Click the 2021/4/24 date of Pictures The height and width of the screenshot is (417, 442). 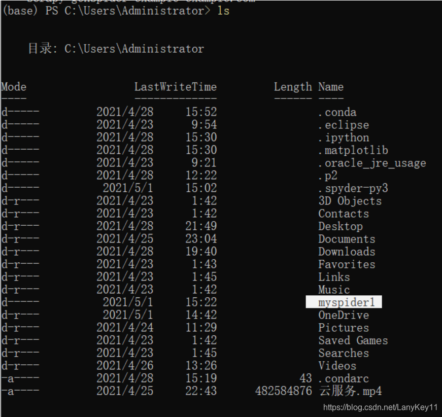coord(125,328)
